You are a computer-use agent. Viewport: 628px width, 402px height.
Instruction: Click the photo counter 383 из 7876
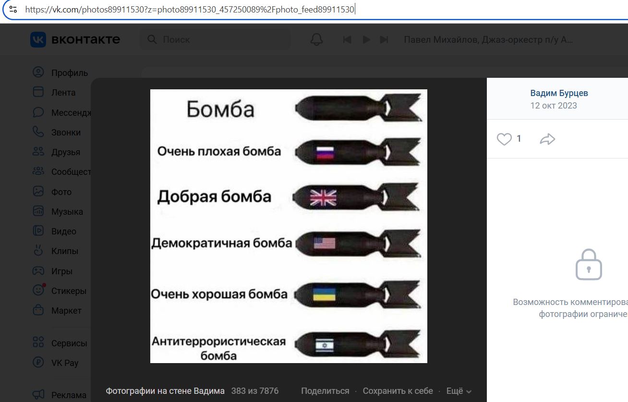(x=255, y=391)
